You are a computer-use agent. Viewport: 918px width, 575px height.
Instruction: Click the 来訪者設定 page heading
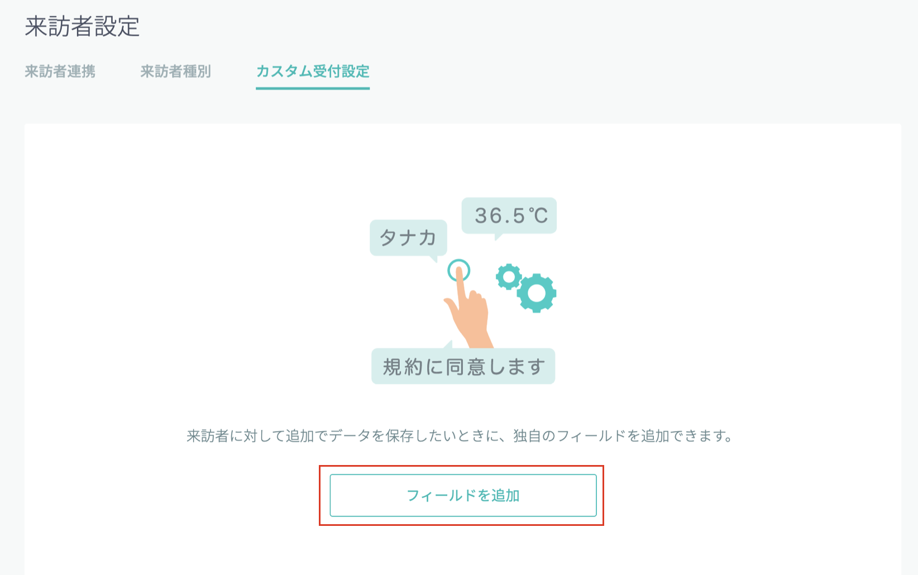click(82, 26)
